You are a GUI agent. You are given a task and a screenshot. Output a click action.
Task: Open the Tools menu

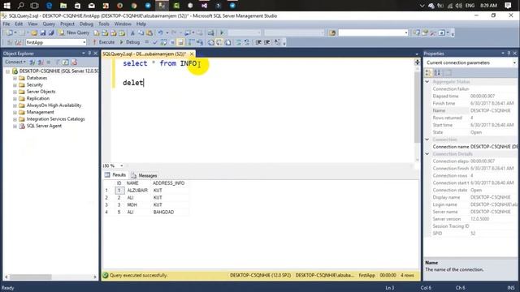click(104, 24)
